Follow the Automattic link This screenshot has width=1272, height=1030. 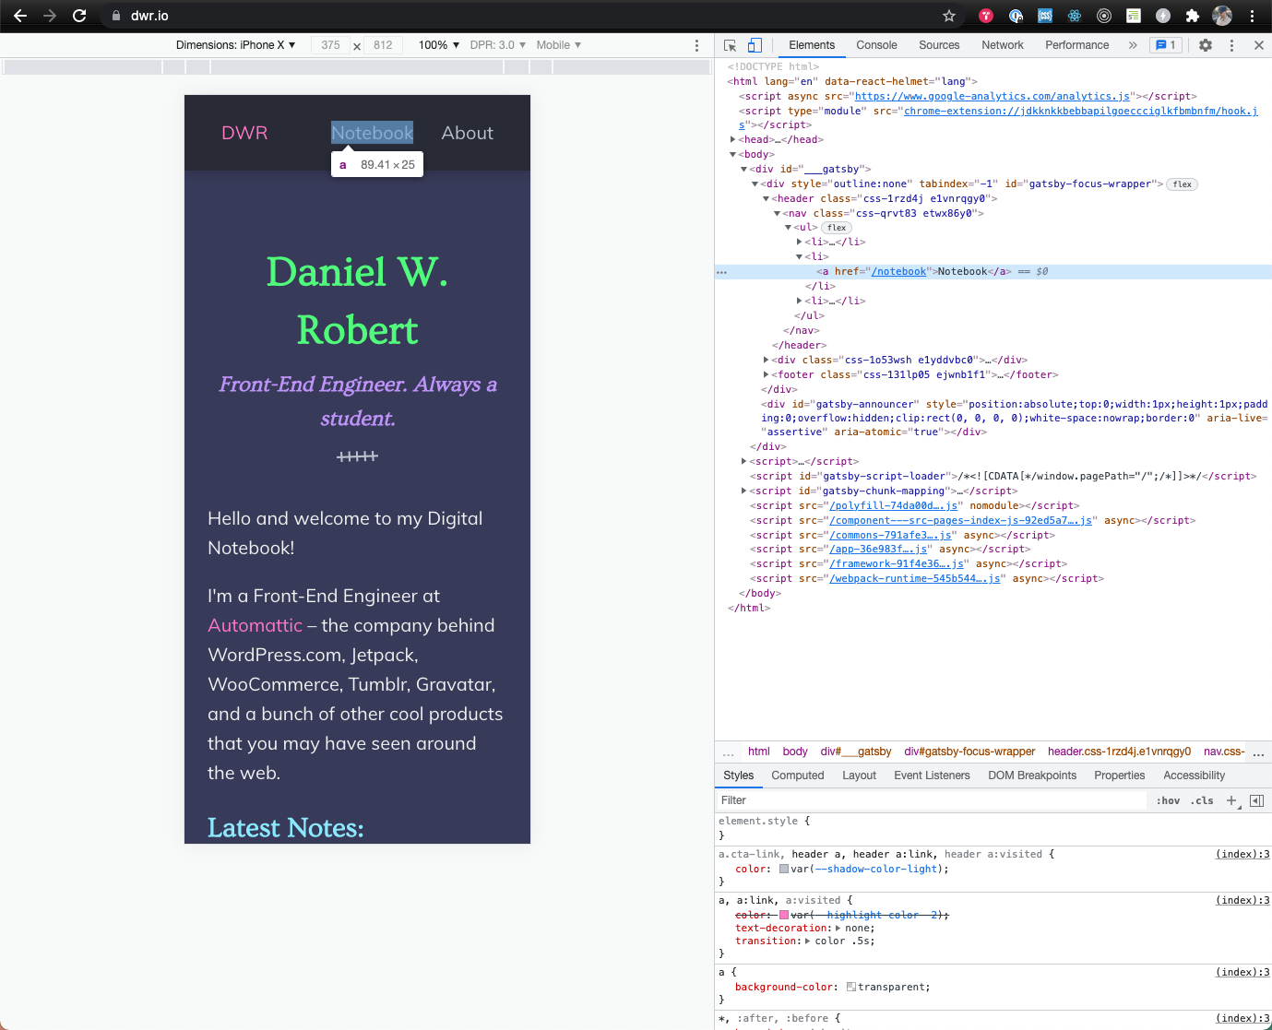coord(256,625)
